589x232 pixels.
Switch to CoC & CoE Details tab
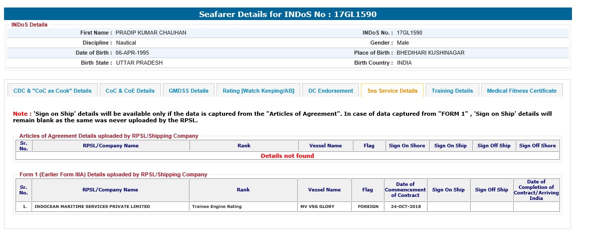click(130, 91)
